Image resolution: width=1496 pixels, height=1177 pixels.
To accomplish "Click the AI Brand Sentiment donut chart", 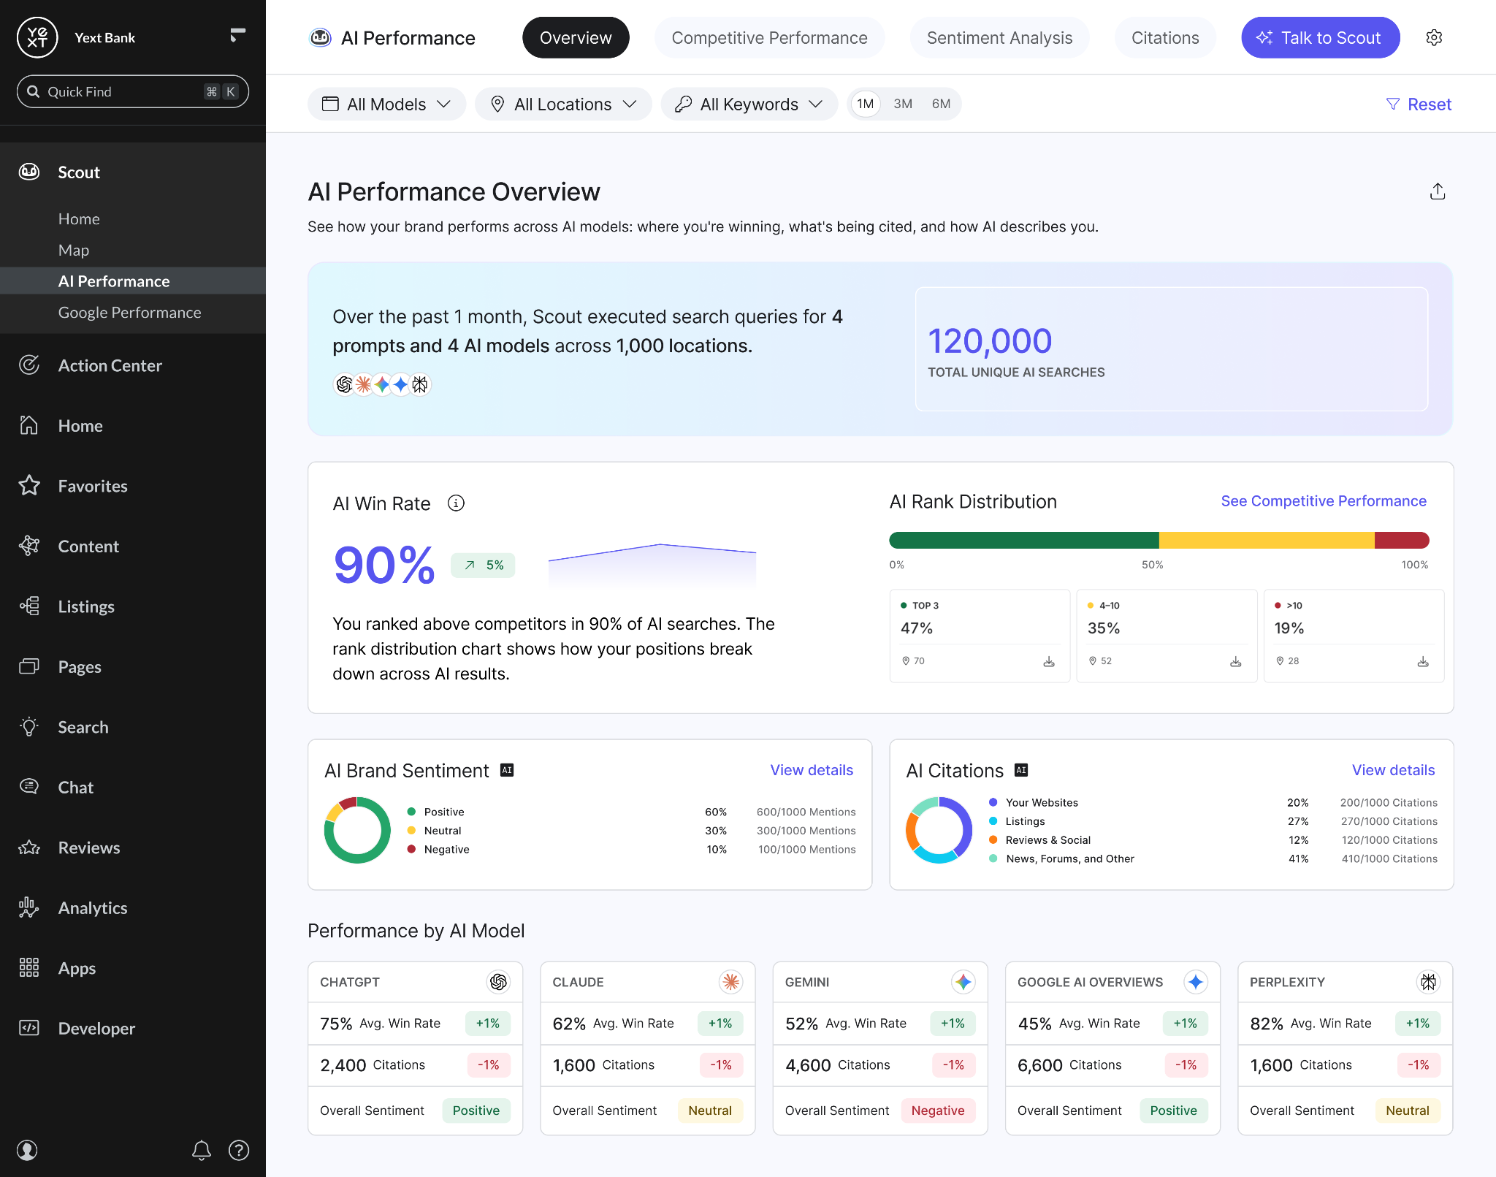I will [357, 830].
